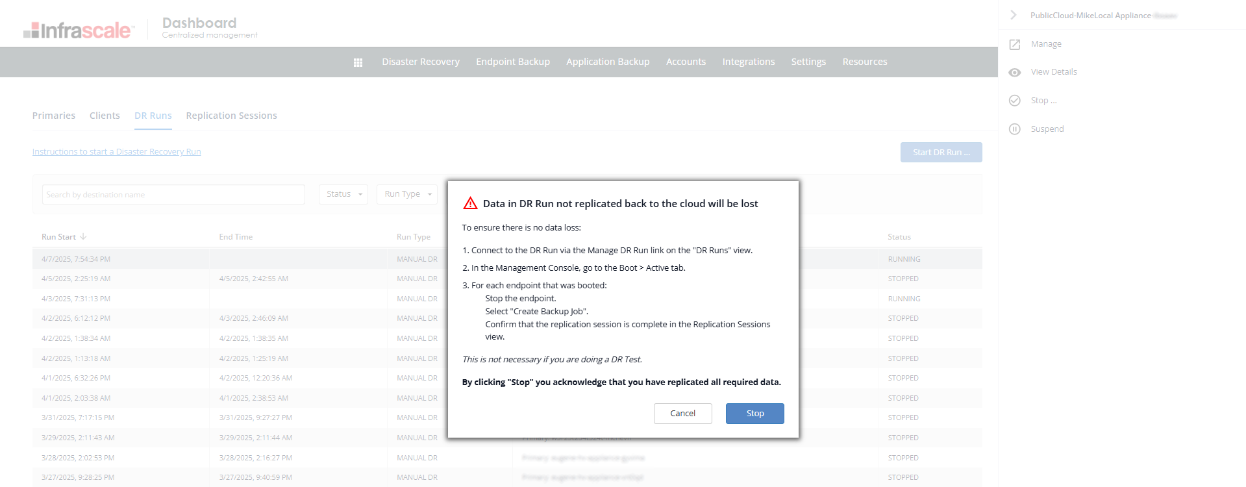The image size is (1246, 487).
Task: Open Instructions to start a Disaster Recovery Run
Action: click(117, 152)
